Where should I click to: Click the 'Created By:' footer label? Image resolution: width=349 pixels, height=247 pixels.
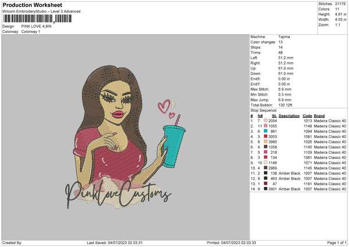pyautogui.click(x=12, y=242)
